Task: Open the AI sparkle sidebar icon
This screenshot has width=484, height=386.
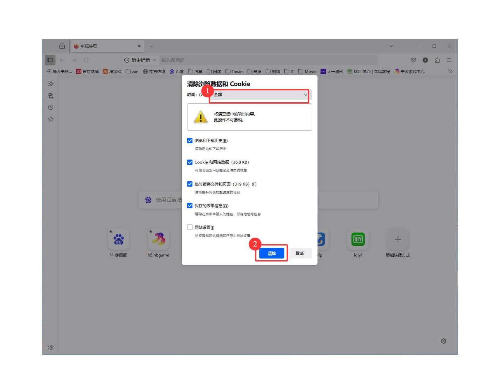Action: tap(51, 84)
